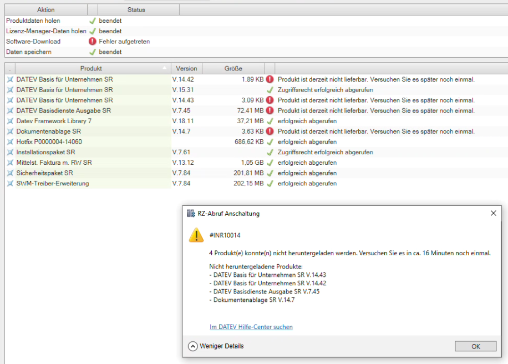The width and height of the screenshot is (508, 364).
Task: Click the green checkmark next to Produktdaten holen
Action: click(x=93, y=21)
